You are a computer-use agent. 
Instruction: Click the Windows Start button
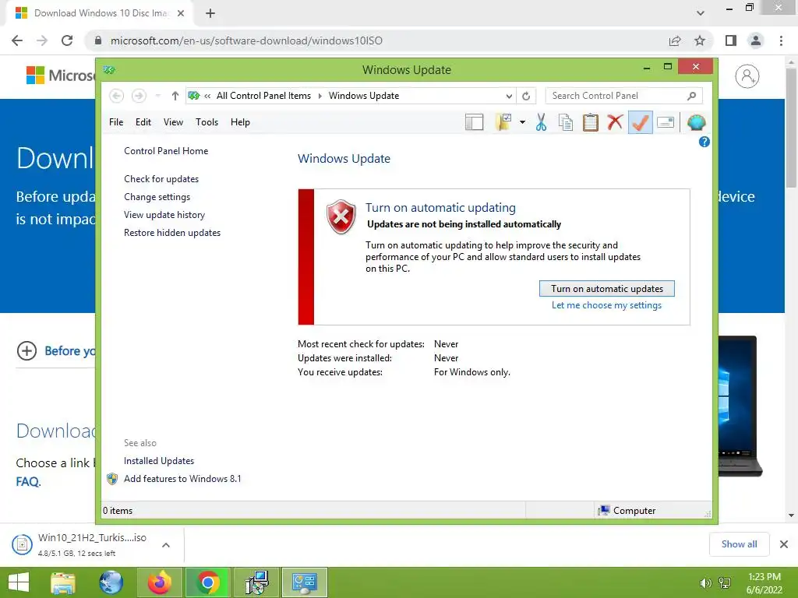19,582
